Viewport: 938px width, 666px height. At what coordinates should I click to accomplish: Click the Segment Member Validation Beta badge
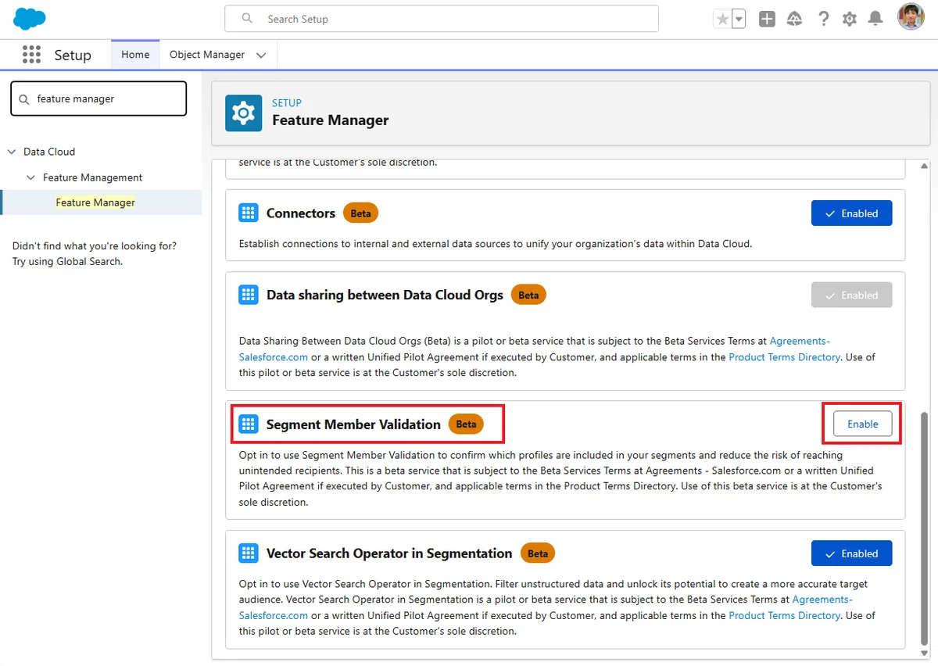466,424
